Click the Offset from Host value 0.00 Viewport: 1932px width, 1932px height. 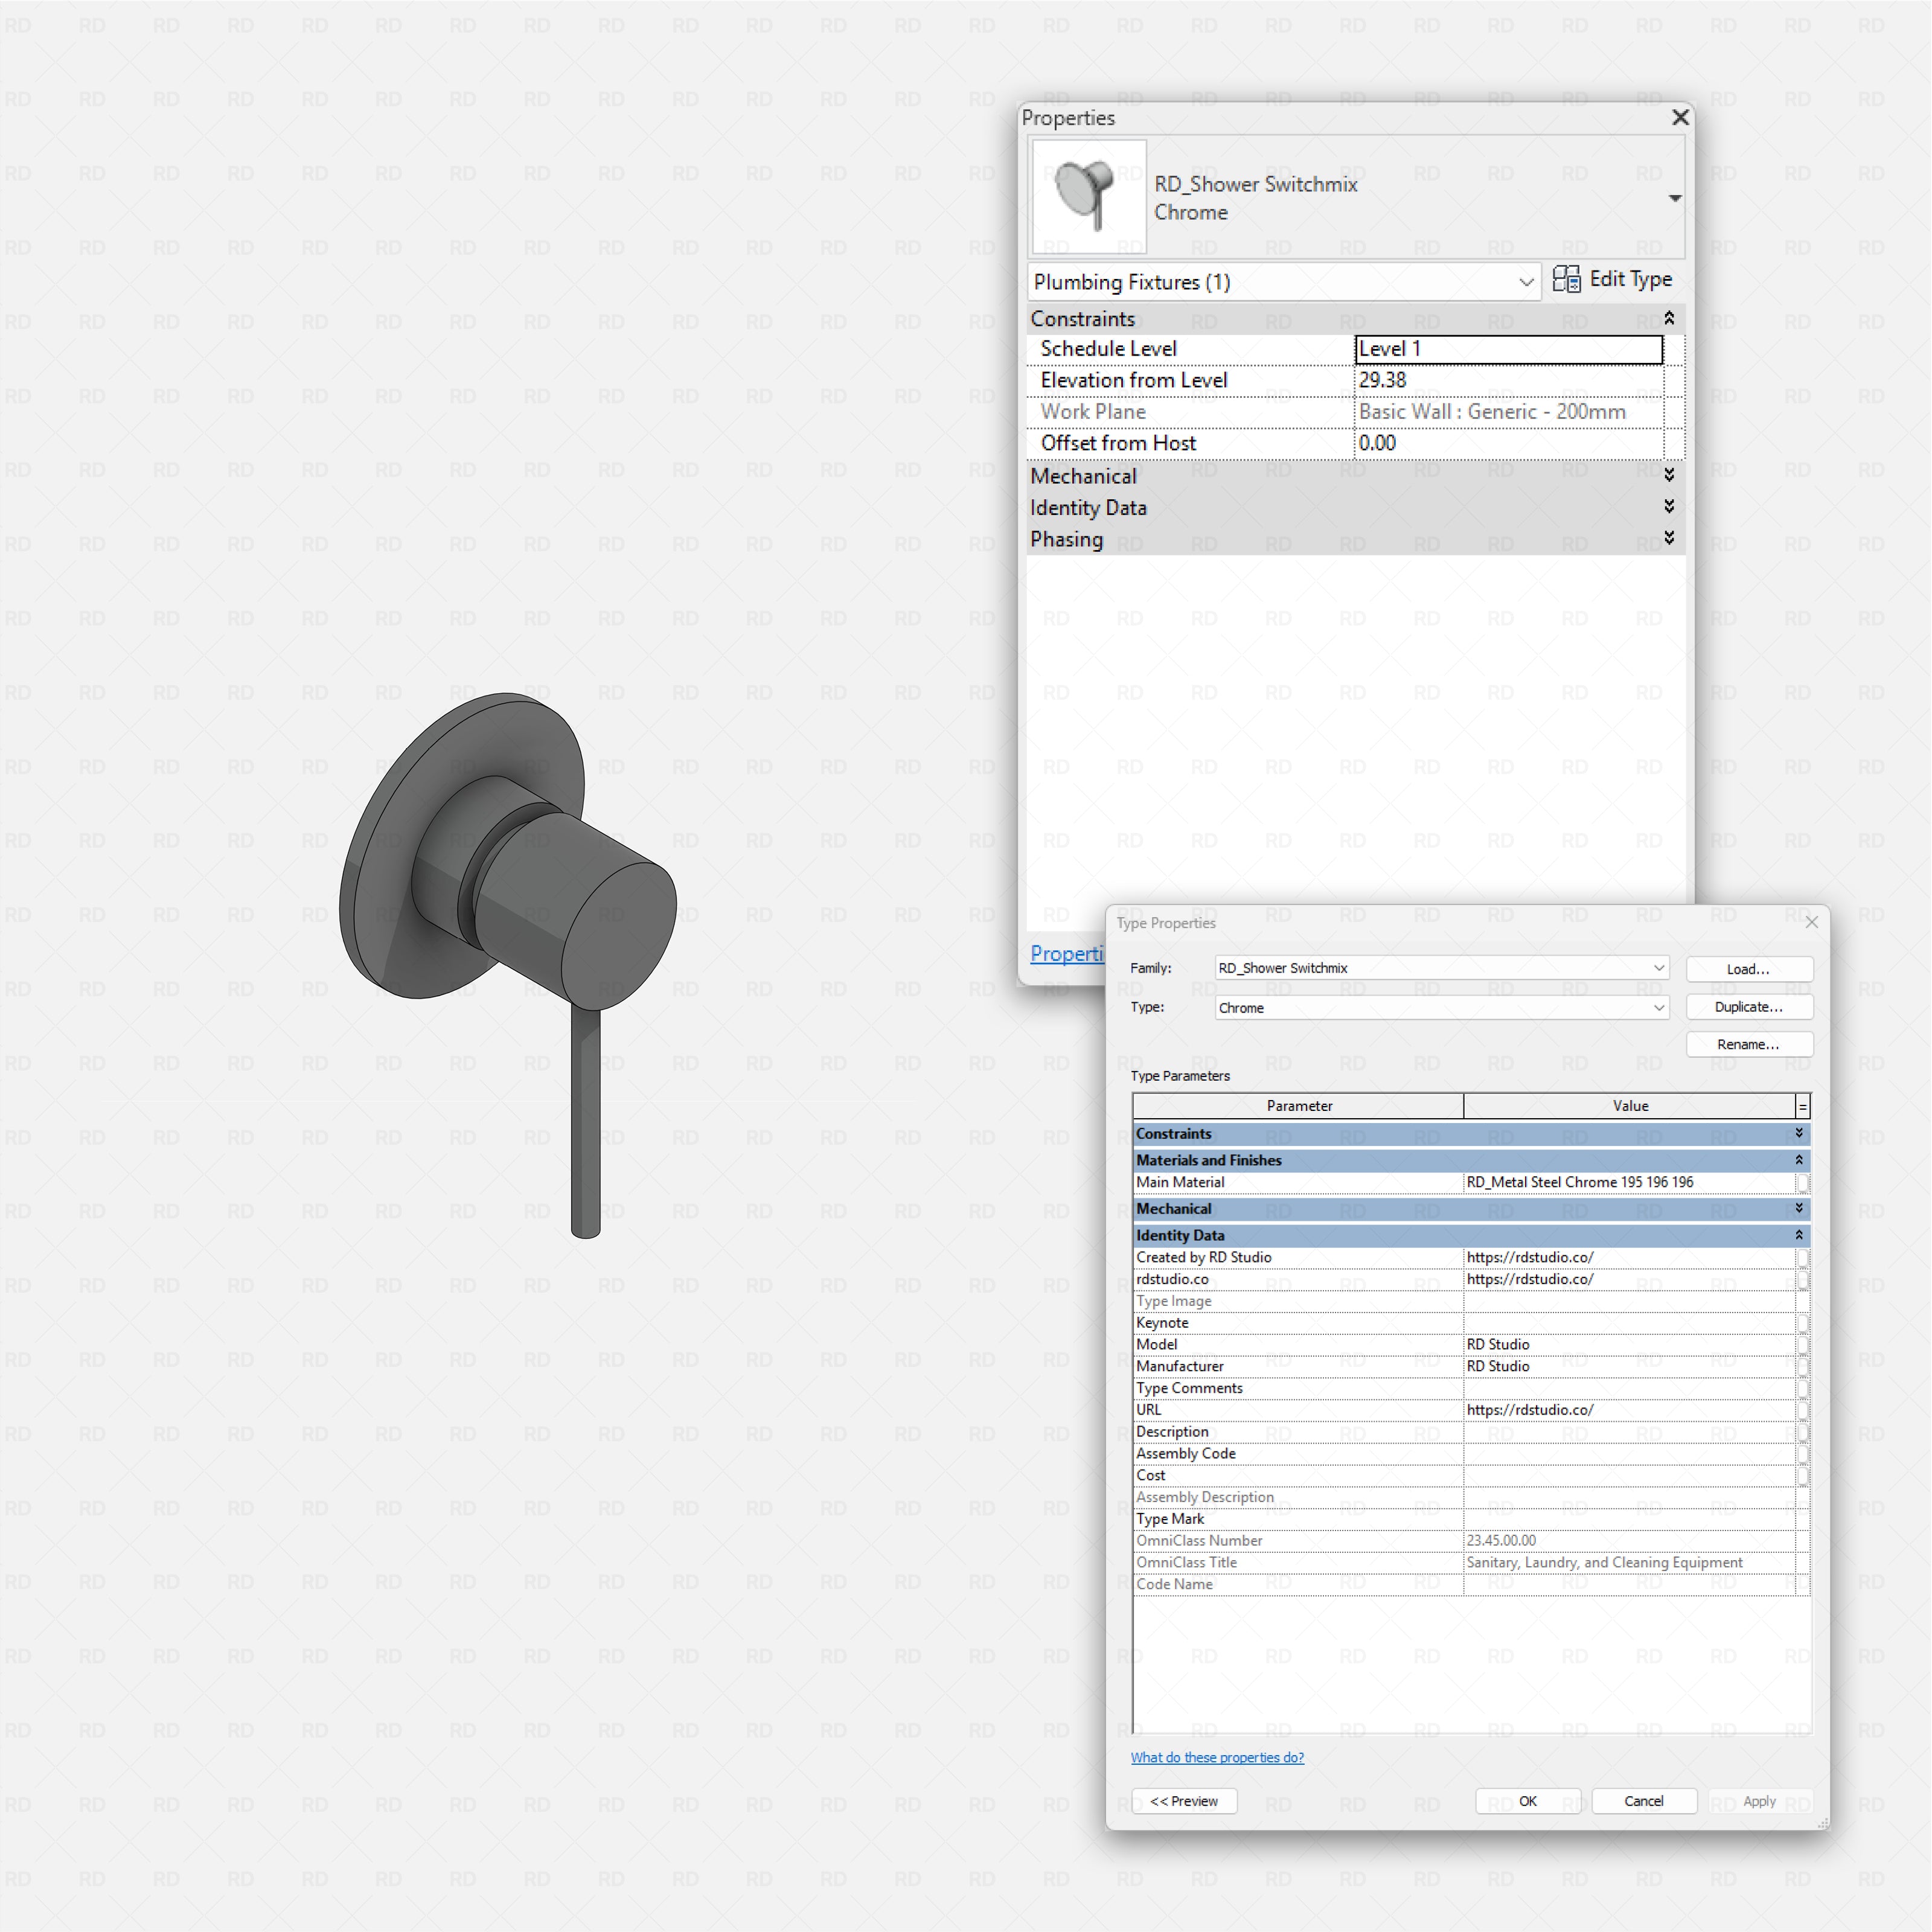[x=1508, y=443]
